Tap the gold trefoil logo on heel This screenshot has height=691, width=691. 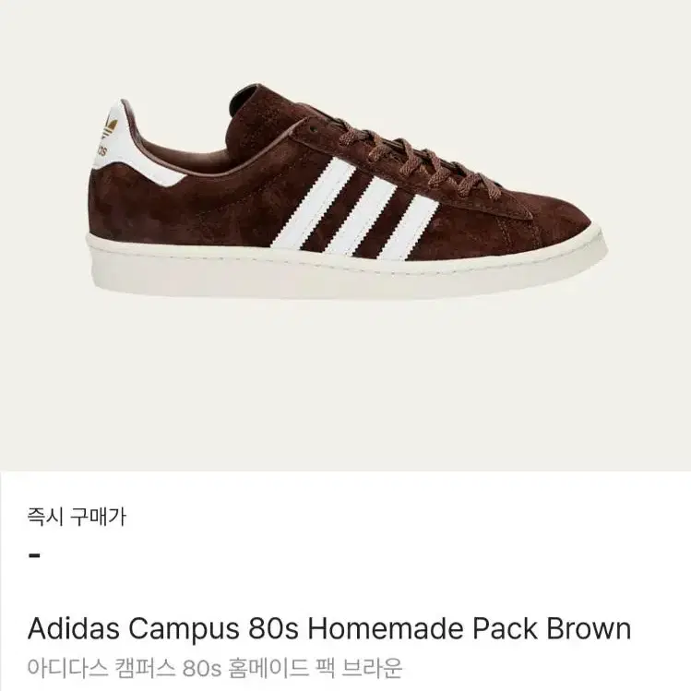pyautogui.click(x=109, y=125)
